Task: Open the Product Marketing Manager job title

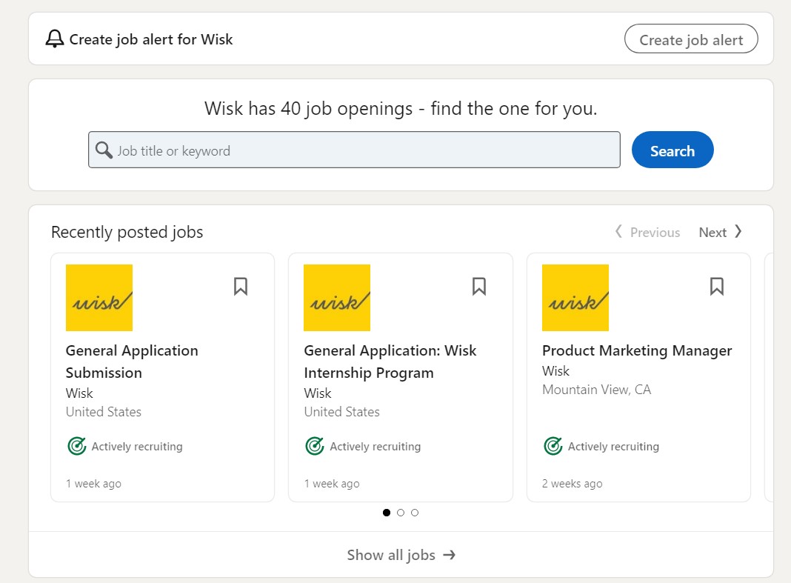Action: click(x=637, y=350)
